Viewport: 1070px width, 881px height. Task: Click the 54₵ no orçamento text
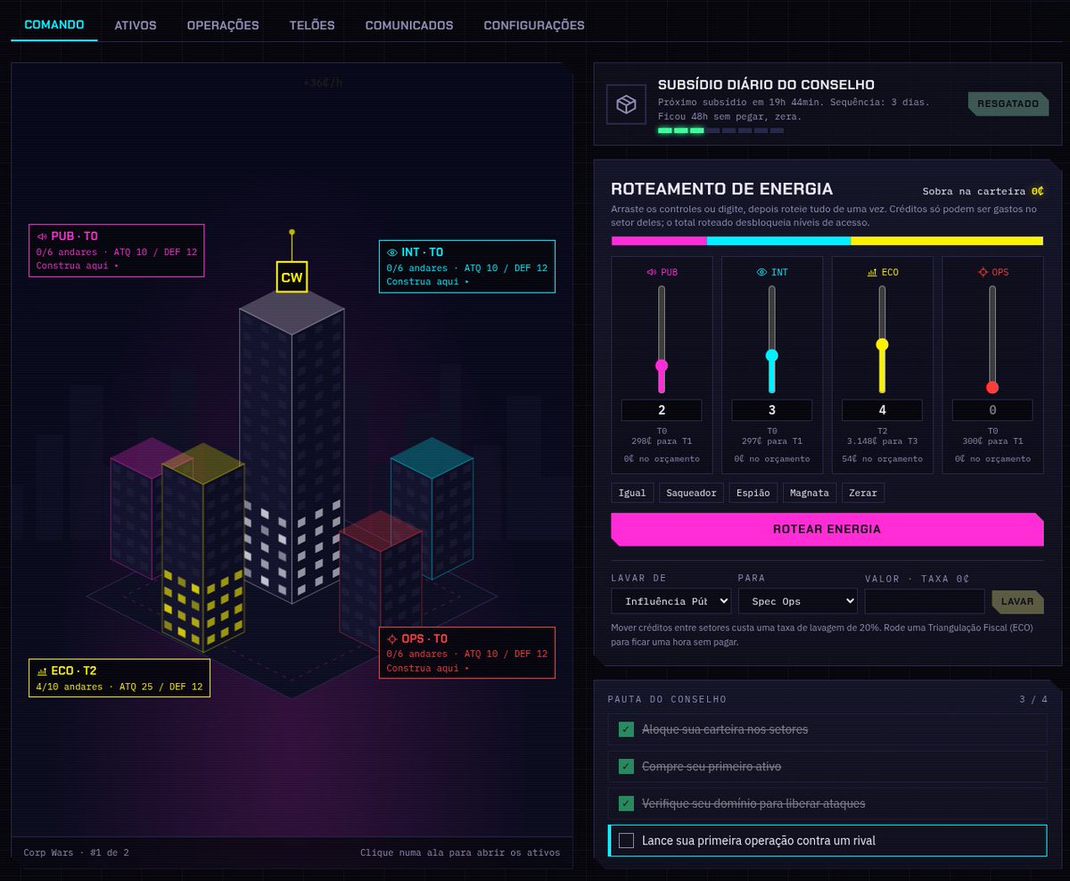[882, 458]
